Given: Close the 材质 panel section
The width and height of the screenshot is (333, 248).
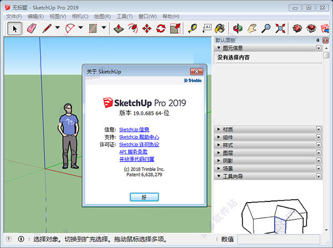Looking at the screenshot, I should tap(319, 129).
